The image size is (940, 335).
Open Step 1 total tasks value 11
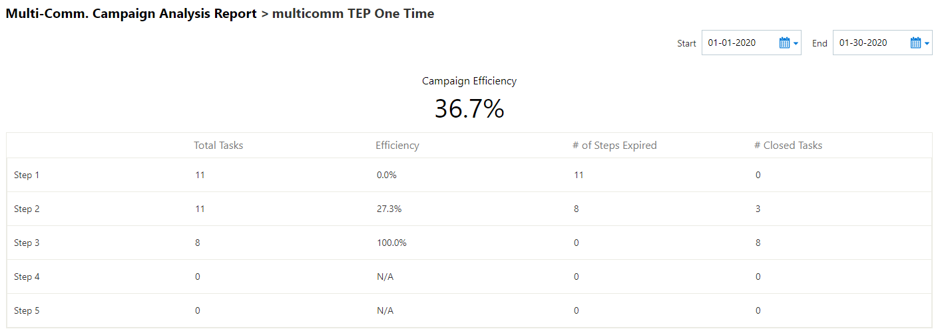(200, 175)
